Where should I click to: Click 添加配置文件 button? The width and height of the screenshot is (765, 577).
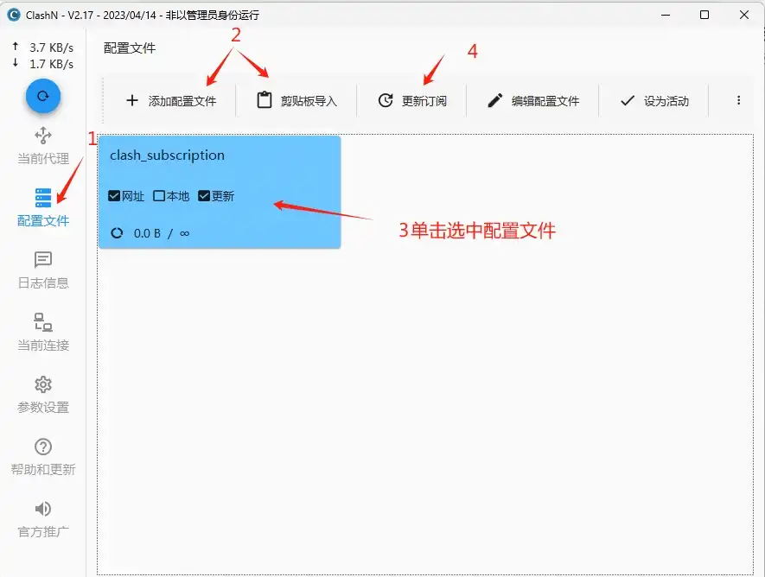pos(170,101)
